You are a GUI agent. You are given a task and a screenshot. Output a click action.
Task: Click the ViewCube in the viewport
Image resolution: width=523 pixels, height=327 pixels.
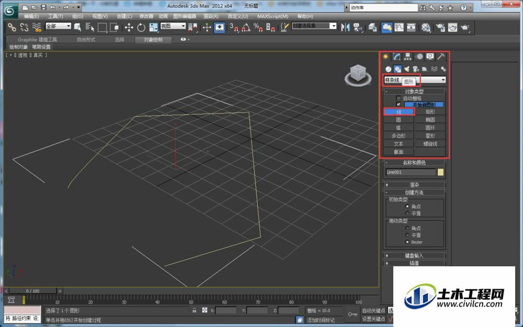click(358, 74)
